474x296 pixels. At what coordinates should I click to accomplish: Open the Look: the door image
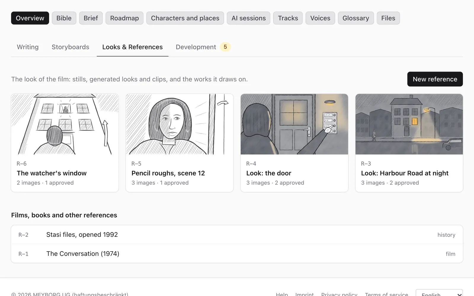click(x=294, y=124)
